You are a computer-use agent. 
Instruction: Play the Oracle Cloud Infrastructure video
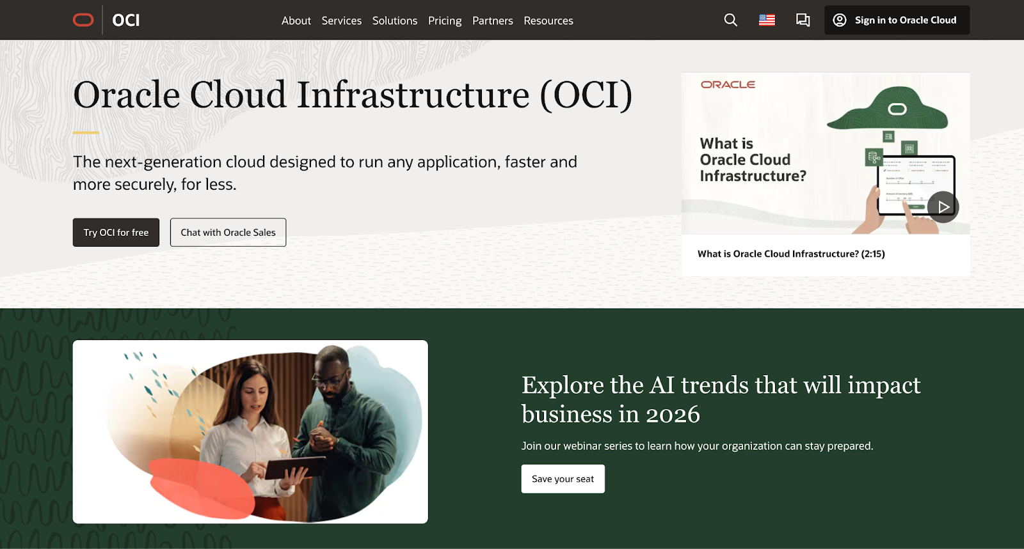pos(943,207)
